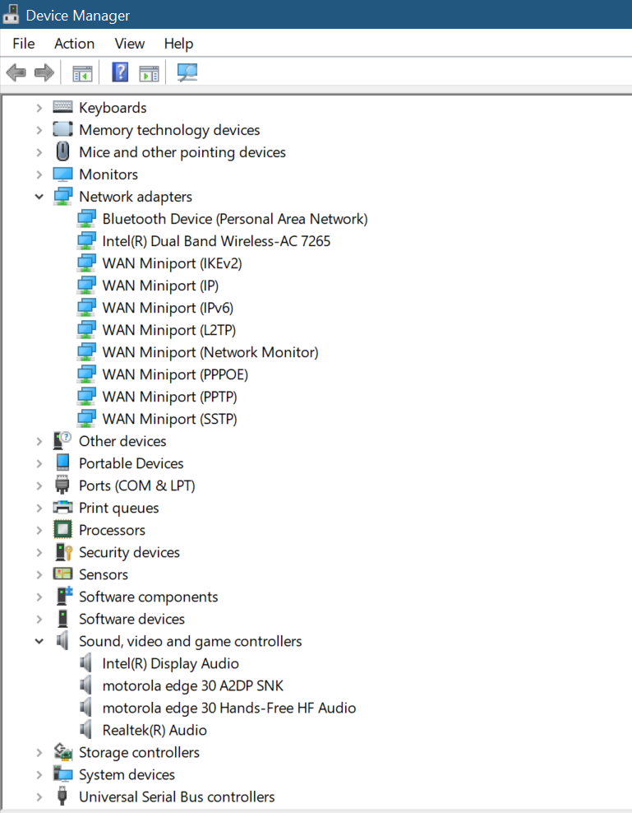Click the Help toolbar icon
Screen dimensions: 632x813
pos(119,72)
